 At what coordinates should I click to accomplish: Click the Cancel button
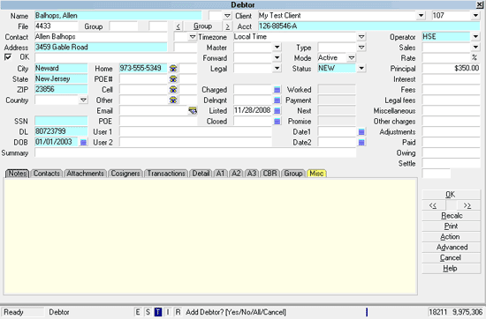pyautogui.click(x=451, y=258)
